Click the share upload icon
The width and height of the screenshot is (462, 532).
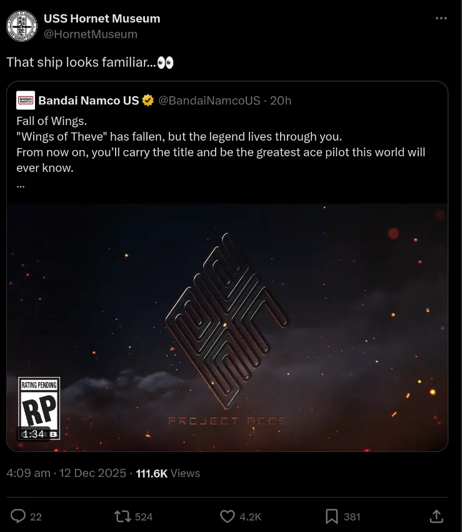pyautogui.click(x=436, y=516)
